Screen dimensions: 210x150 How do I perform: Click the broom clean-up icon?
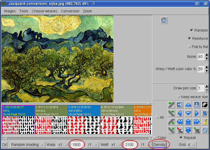pyautogui.click(x=205, y=121)
